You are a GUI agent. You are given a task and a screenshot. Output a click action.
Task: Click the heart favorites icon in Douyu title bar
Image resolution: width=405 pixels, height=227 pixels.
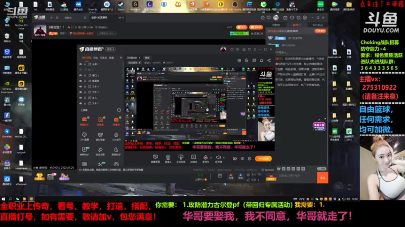click(x=269, y=18)
